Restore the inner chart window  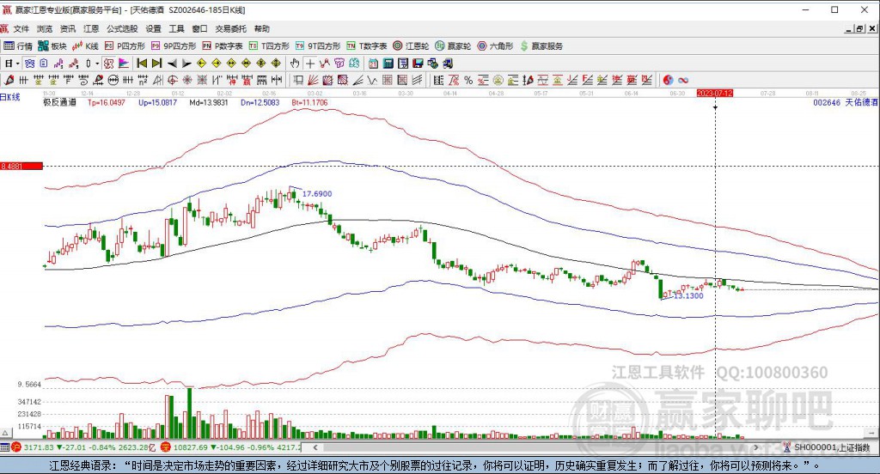point(859,28)
